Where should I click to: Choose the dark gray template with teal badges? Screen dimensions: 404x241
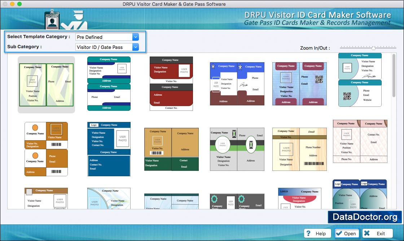[237, 201]
